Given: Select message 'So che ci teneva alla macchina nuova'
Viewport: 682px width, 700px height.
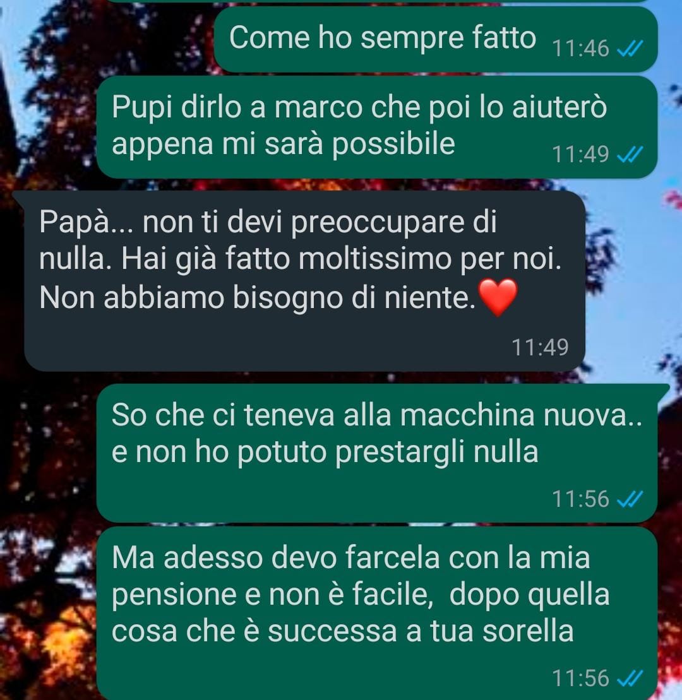Looking at the screenshot, I should (x=377, y=453).
